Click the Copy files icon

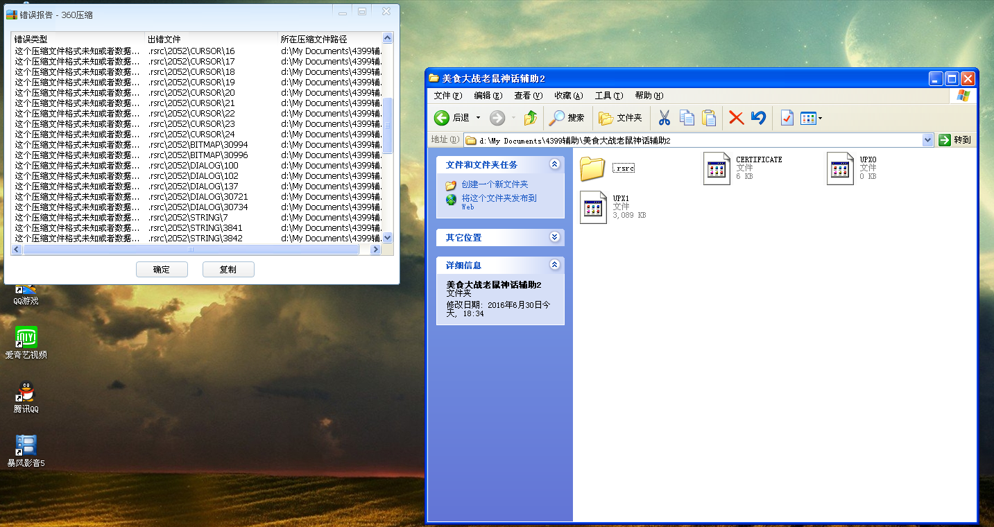(686, 118)
